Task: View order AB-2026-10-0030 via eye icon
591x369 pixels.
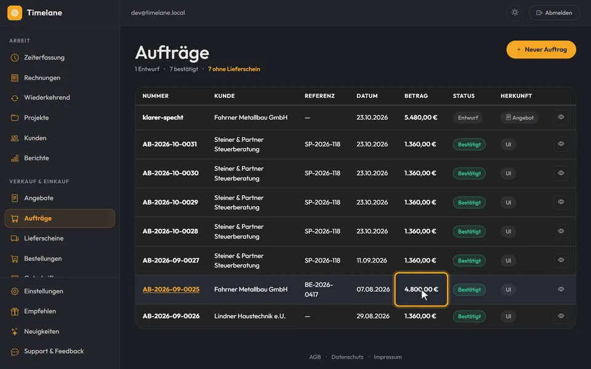Action: coord(561,173)
